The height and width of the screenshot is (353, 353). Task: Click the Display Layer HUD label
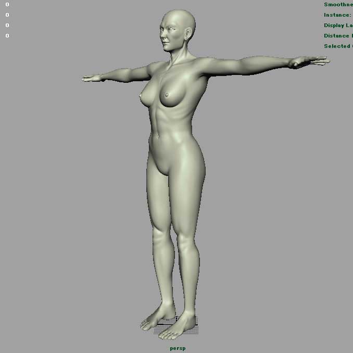(x=338, y=26)
